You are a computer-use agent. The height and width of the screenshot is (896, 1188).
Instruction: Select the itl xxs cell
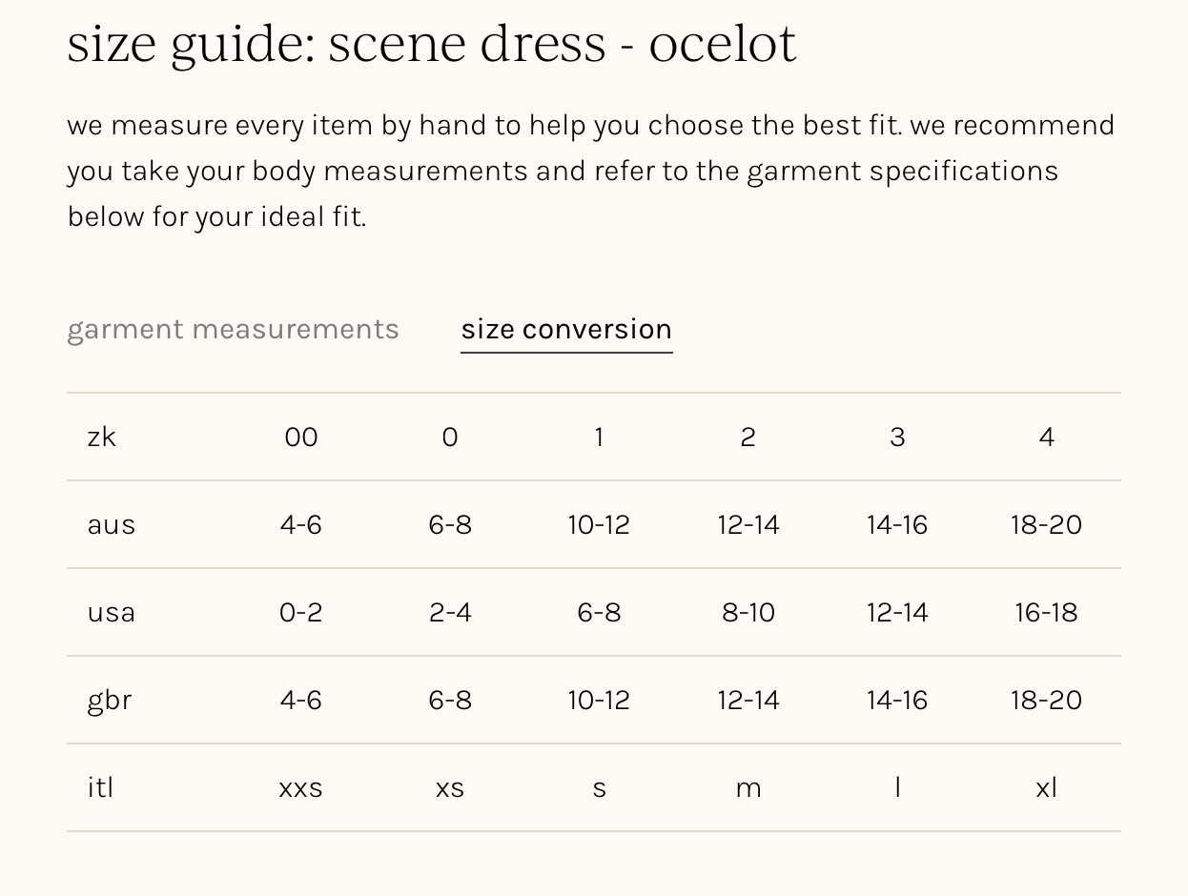[300, 787]
